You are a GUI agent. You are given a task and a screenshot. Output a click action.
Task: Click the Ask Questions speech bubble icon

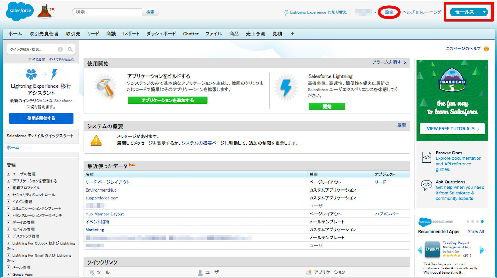click(427, 186)
